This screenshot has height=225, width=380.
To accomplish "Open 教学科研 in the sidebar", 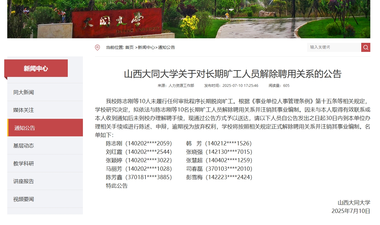I will pyautogui.click(x=24, y=163).
